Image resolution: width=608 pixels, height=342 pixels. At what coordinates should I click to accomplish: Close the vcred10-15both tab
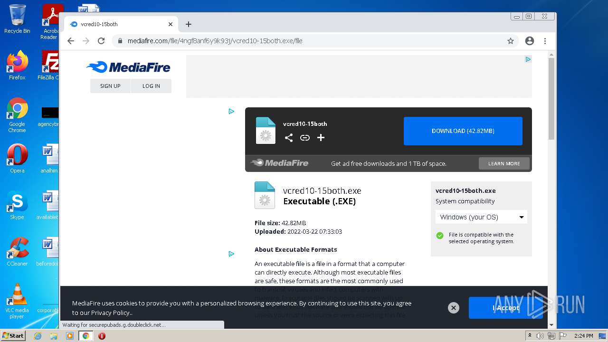tap(171, 24)
